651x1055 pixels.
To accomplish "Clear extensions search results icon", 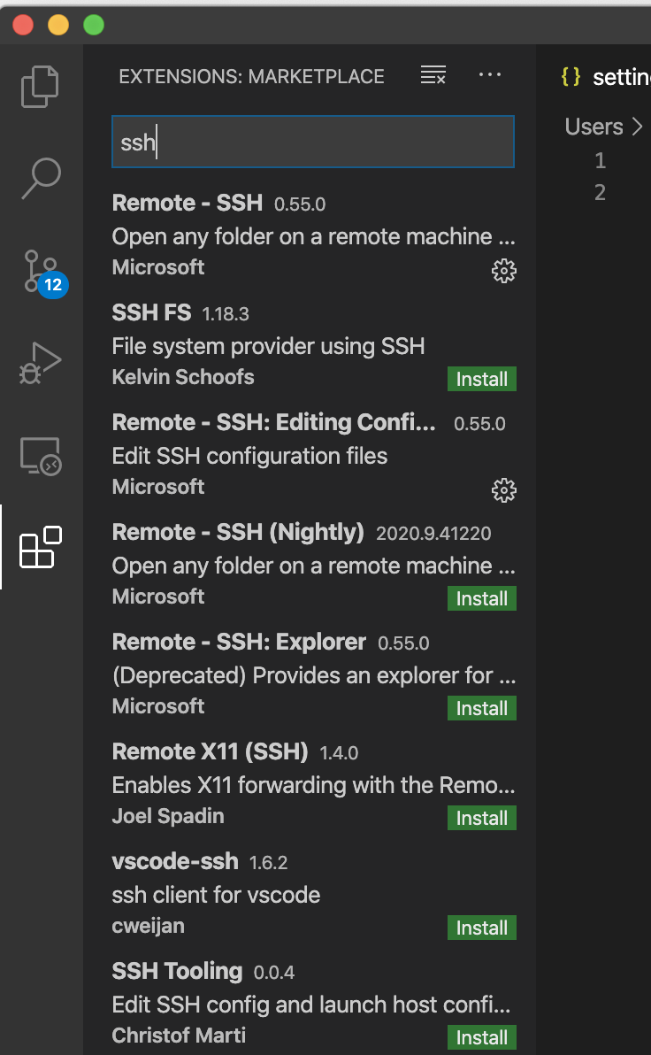I will pos(433,76).
